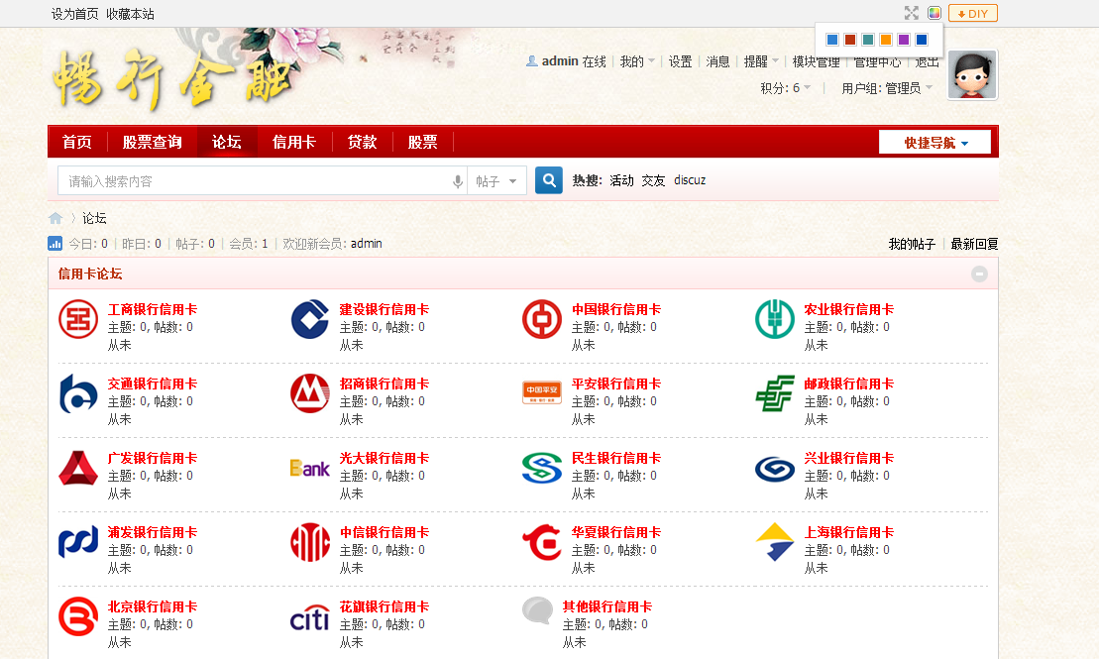The image size is (1099, 659).
Task: Click the Everbright Bank logo
Action: (310, 468)
